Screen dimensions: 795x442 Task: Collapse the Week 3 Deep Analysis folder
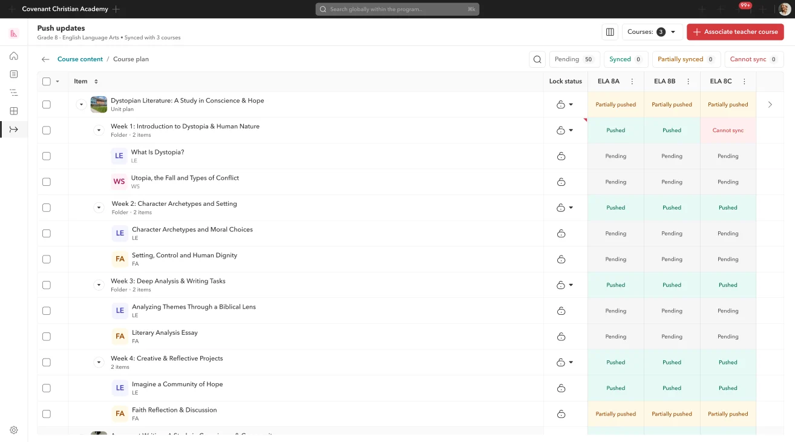(x=99, y=285)
